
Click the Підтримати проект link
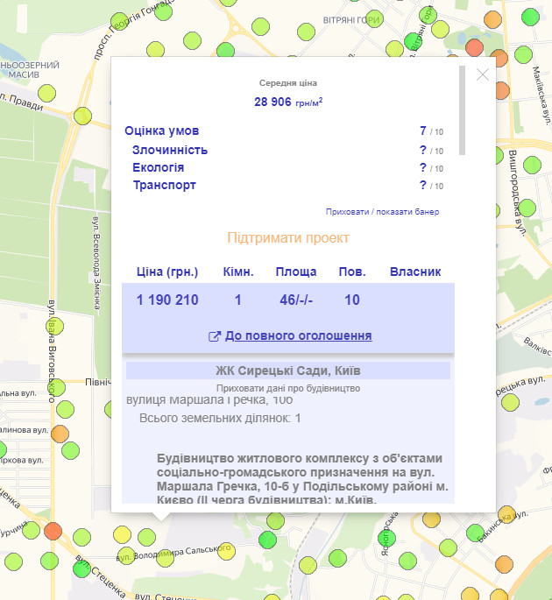click(x=288, y=238)
